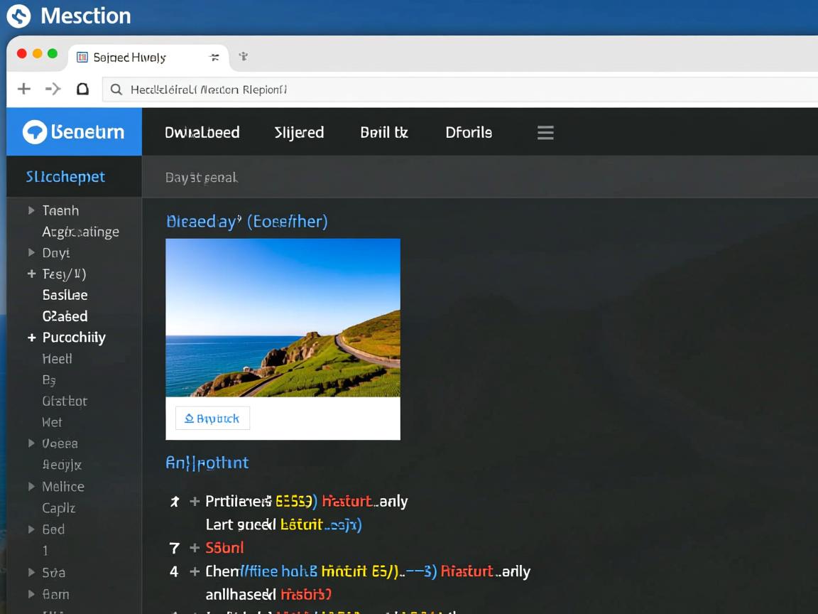
Task: Open the Dwialbeed navigation tab
Action: click(x=202, y=133)
